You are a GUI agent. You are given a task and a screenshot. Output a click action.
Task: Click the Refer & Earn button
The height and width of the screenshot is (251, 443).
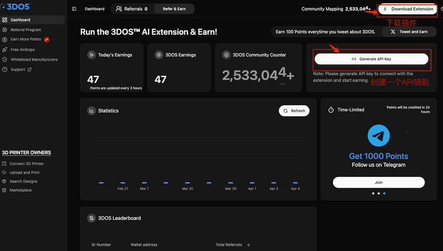tap(174, 9)
